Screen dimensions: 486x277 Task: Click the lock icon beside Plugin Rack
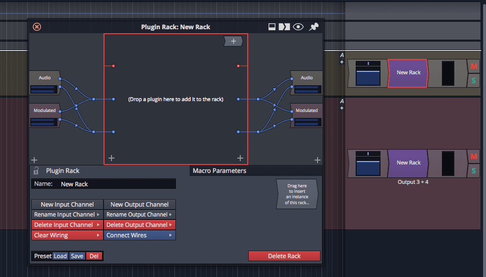coord(36,170)
